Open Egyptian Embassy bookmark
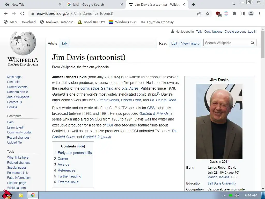 [x=157, y=22]
